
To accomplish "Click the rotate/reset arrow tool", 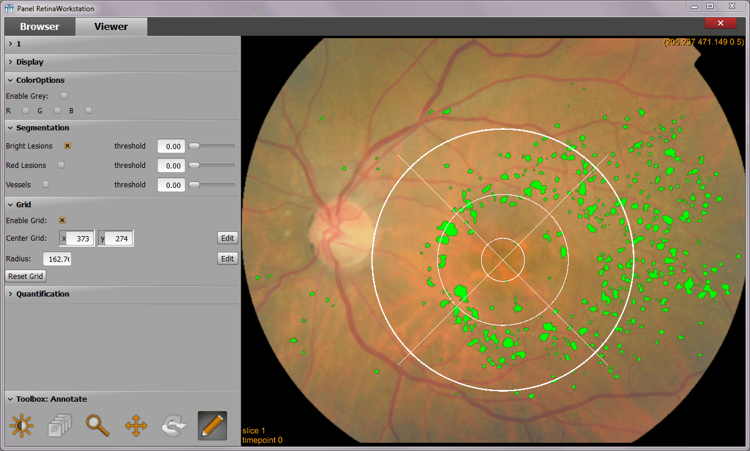I will [x=174, y=426].
